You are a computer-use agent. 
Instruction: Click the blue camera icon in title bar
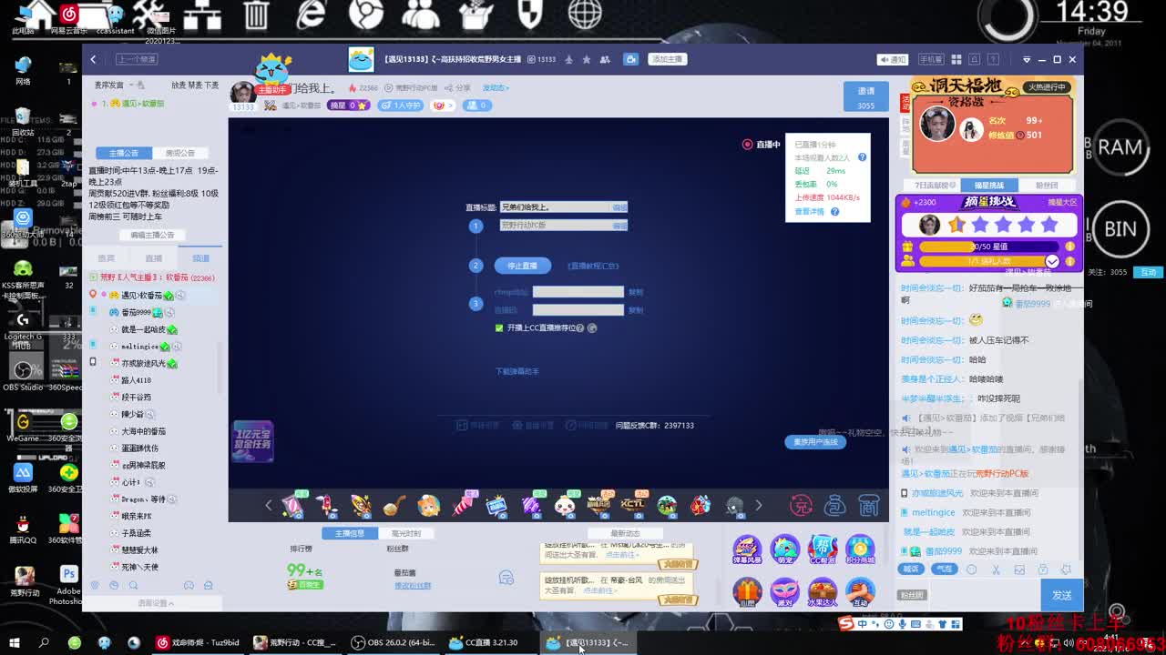pyautogui.click(x=630, y=59)
